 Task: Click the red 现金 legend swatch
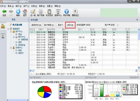(x=61, y=85)
